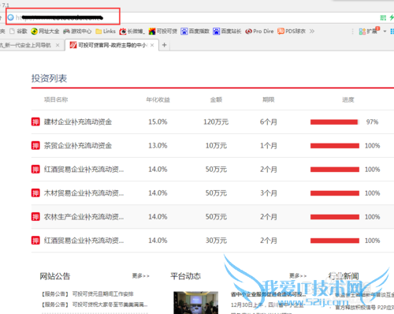Click the 押 icon for 木材贸易企业 row
The height and width of the screenshot is (314, 394).
pyautogui.click(x=35, y=193)
